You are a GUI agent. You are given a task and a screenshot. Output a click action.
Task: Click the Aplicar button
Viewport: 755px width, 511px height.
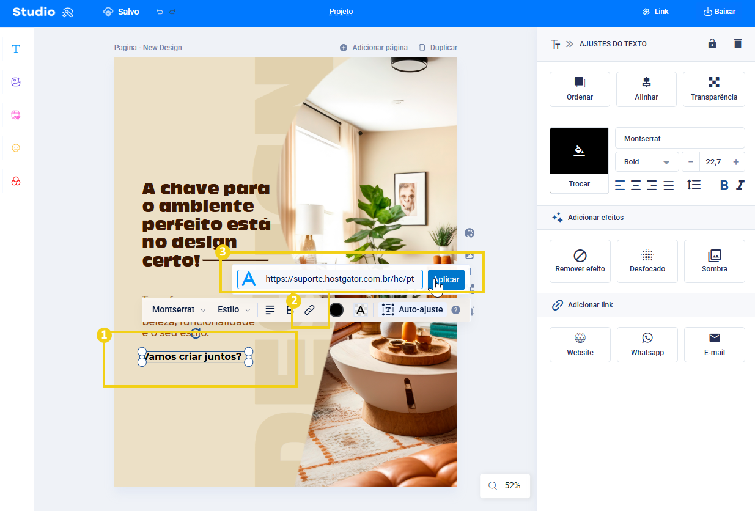(x=446, y=279)
